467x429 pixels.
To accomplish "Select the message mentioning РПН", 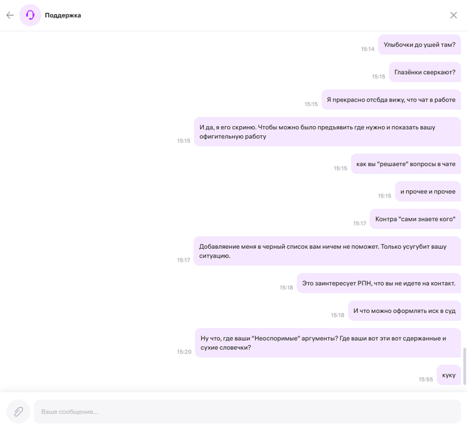I will pyautogui.click(x=379, y=283).
